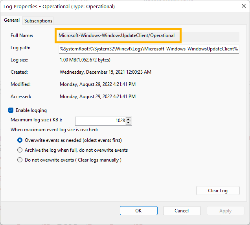This screenshot has height=225, width=250.
Task: Select Overwrite events as needed option
Action: click(20, 140)
